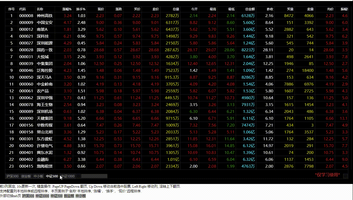Click the gray 中小板 button below the description
The height and width of the screenshot is (200, 353).
click(80, 196)
